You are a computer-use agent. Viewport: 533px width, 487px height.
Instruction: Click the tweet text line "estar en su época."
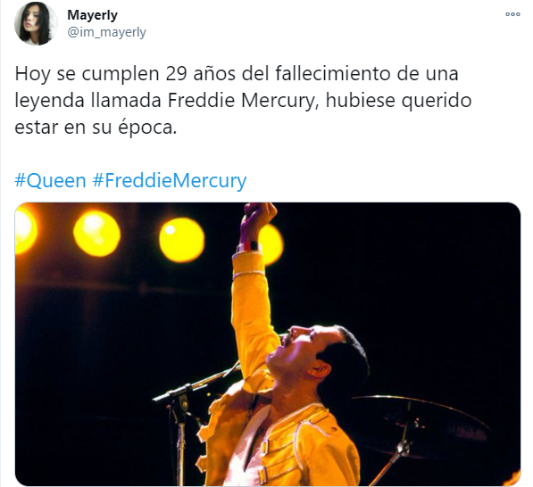(x=96, y=128)
